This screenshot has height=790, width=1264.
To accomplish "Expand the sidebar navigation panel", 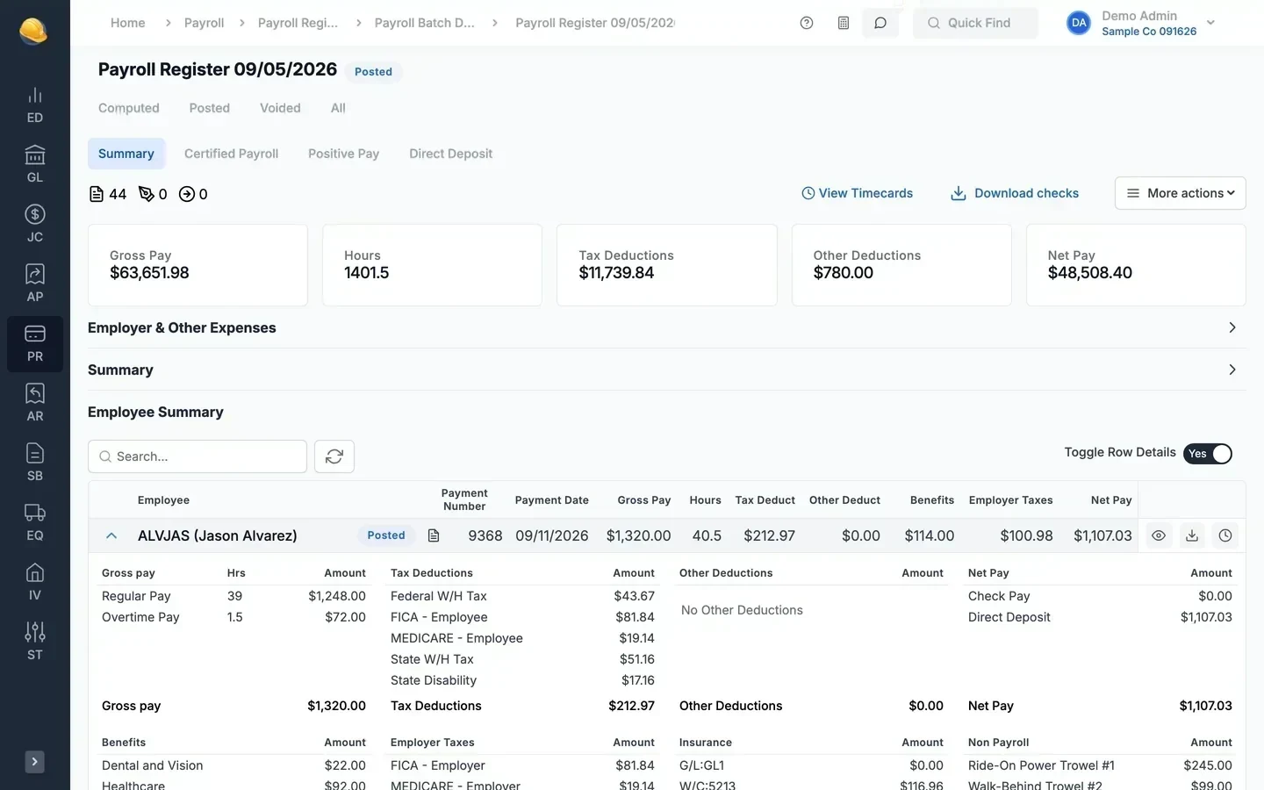I will point(35,762).
